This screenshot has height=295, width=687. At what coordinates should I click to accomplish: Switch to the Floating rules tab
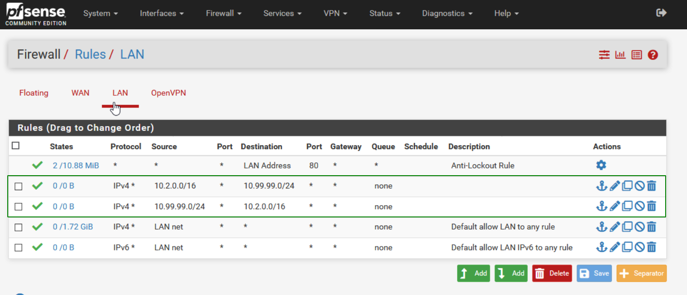34,93
